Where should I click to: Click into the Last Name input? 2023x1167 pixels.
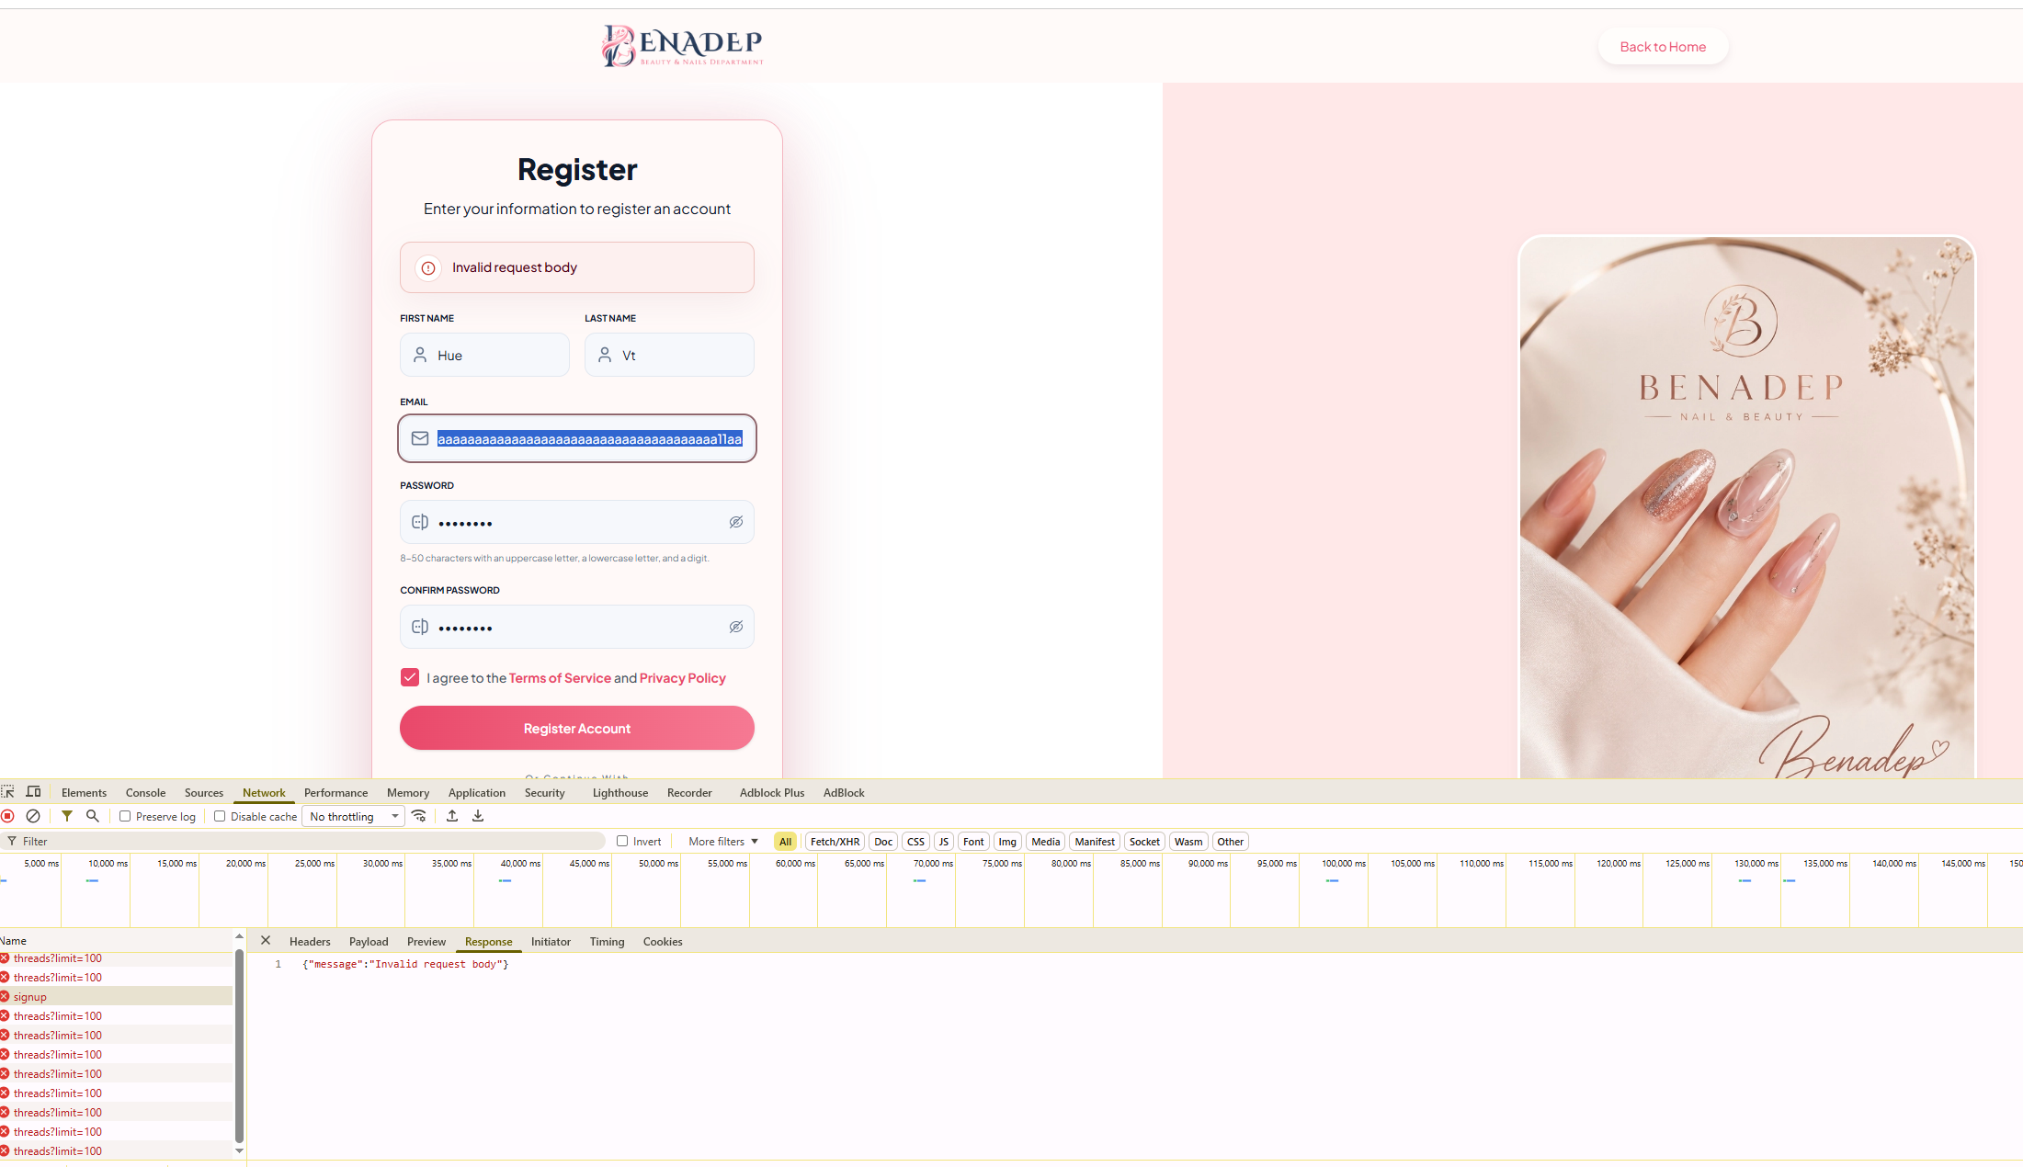coord(669,355)
